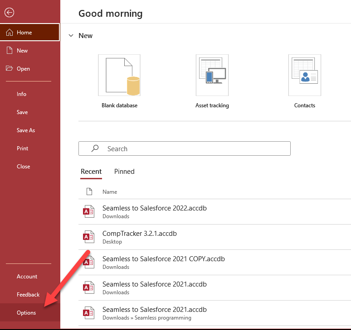Choose the Asset tracking template icon
Image resolution: width=351 pixels, height=330 pixels.
(212, 75)
